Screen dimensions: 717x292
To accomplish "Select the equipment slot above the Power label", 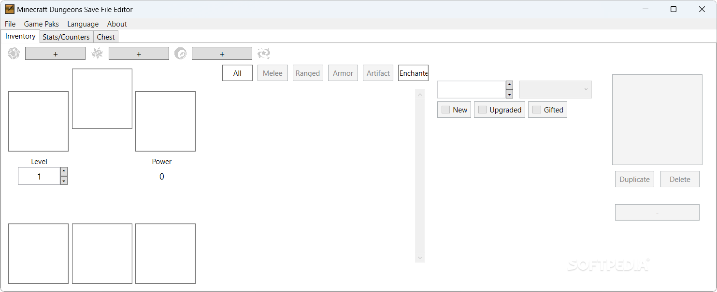I will (x=165, y=121).
